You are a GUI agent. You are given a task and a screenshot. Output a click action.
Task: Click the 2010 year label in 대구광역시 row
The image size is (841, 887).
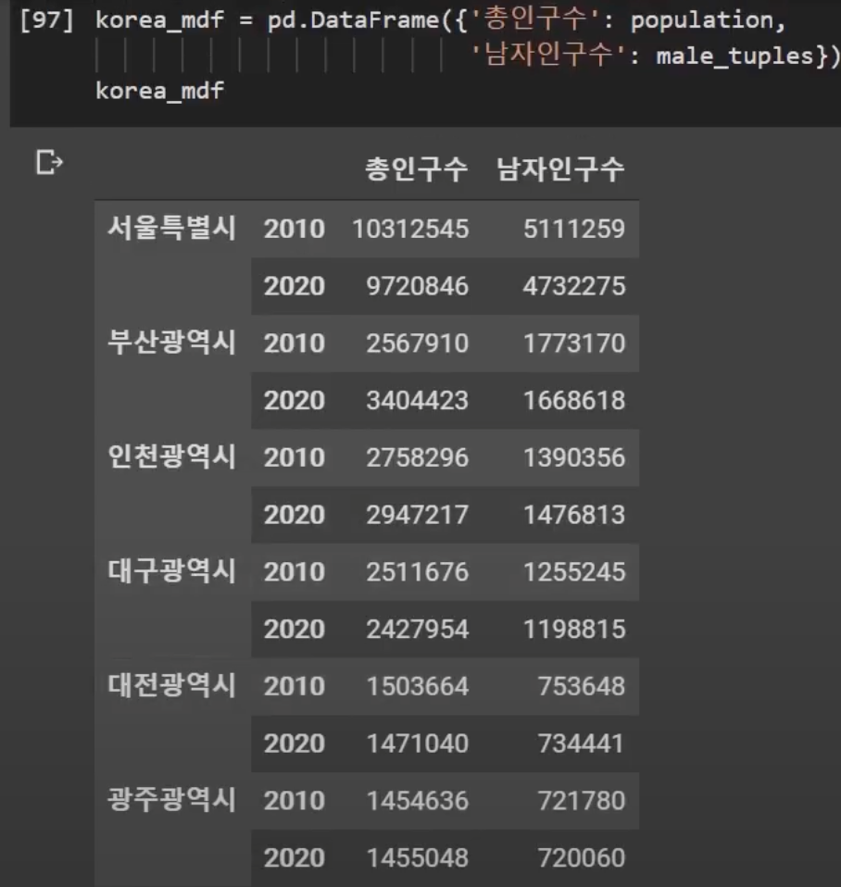pos(295,572)
